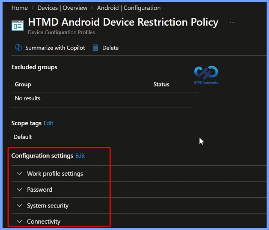Go to Devices | Overview breadcrumb
Screen dimensions: 269x230
[x=63, y=8]
